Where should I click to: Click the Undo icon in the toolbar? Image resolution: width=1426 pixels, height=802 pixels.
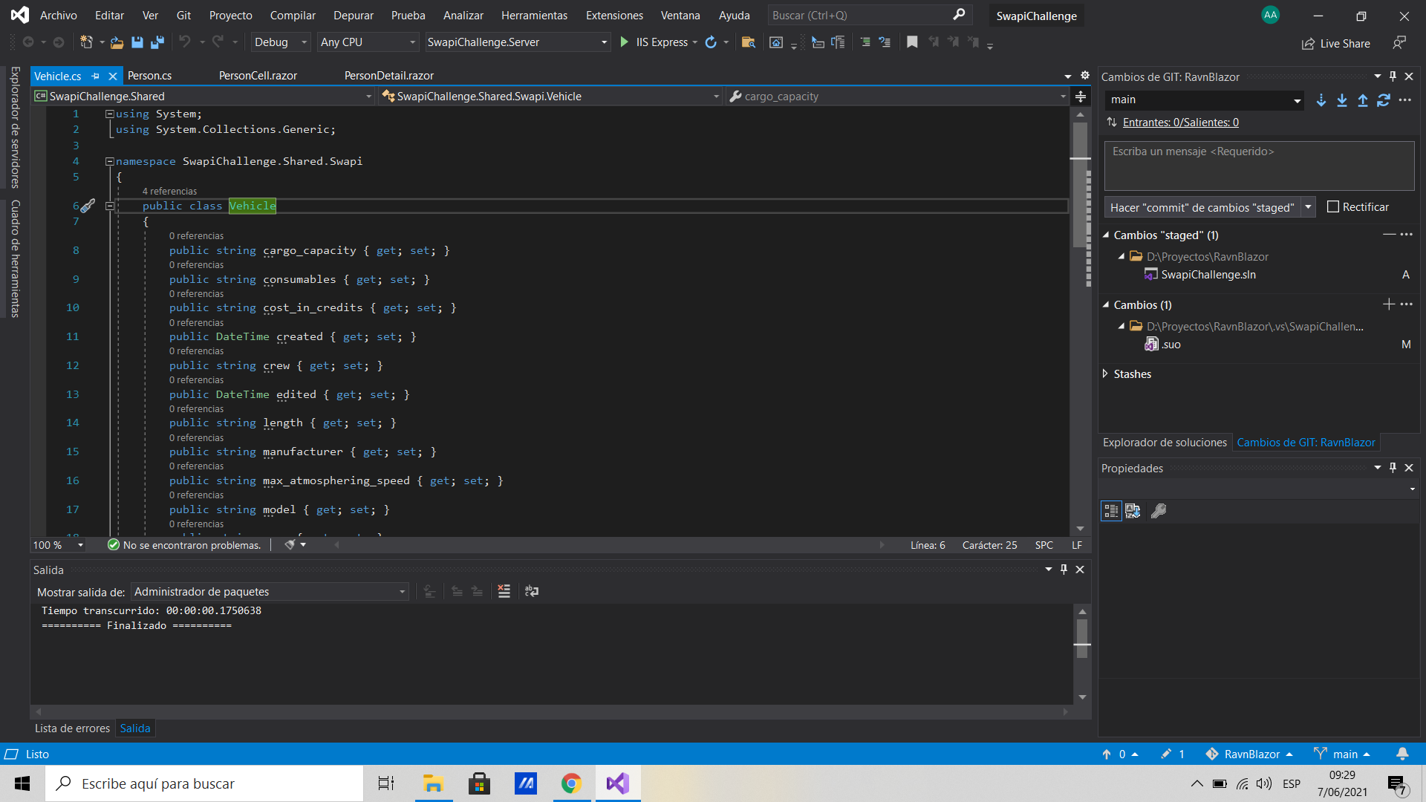(185, 42)
